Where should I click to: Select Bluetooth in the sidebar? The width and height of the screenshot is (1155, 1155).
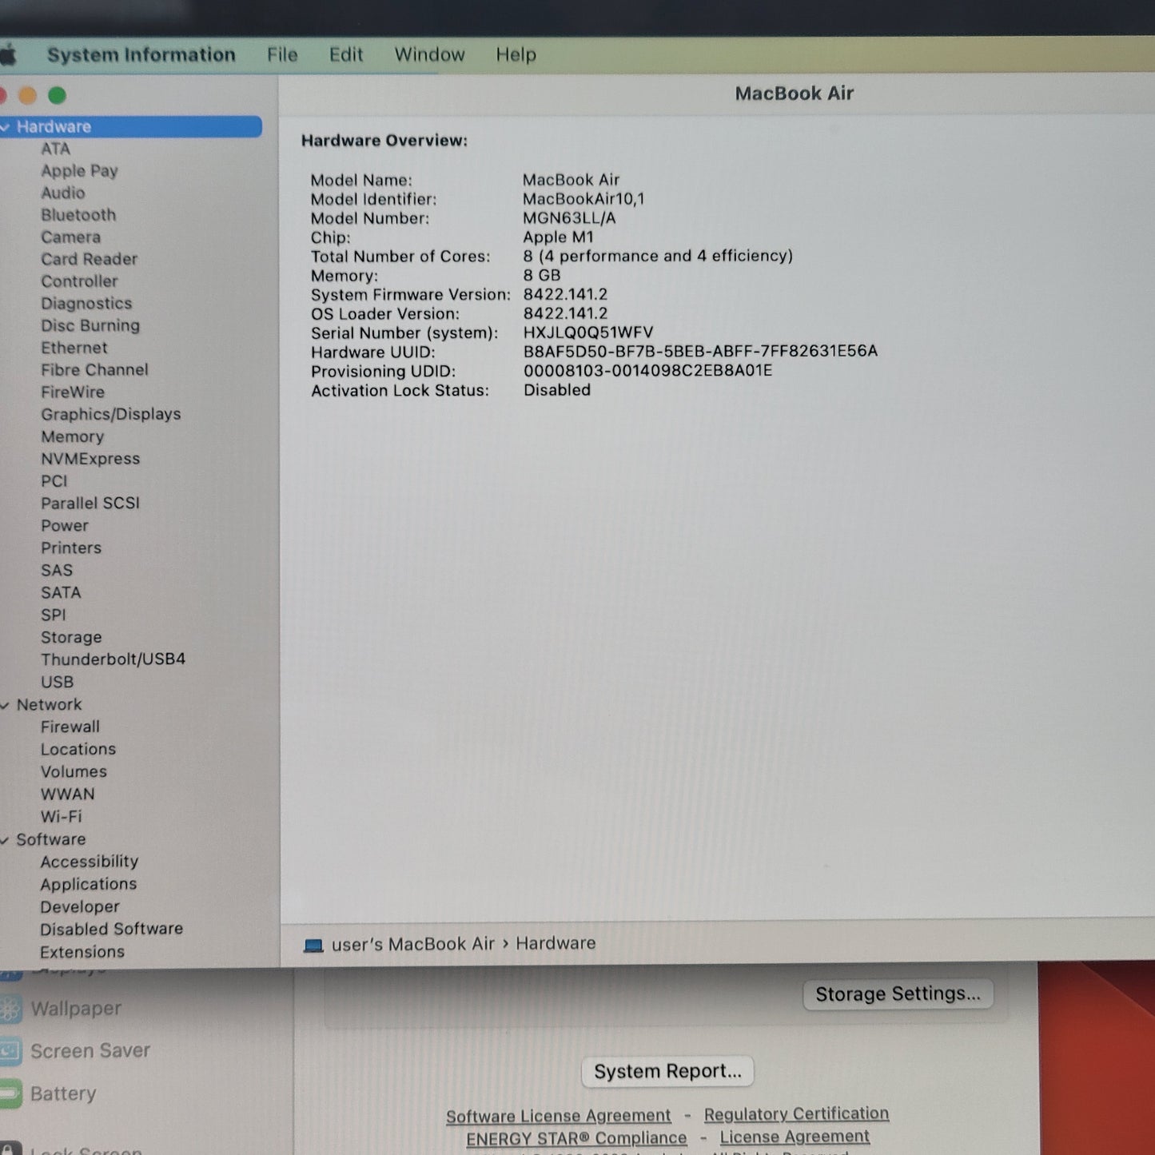click(78, 215)
